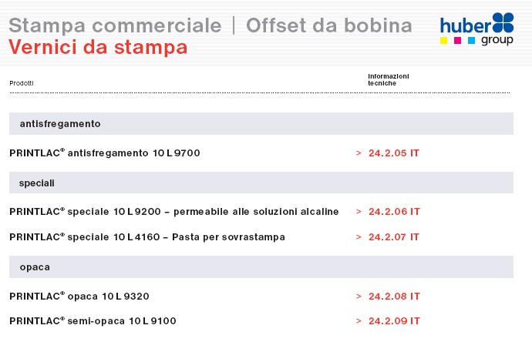Click the Vernici da stampa heading
The image size is (532, 342).
[x=98, y=47]
